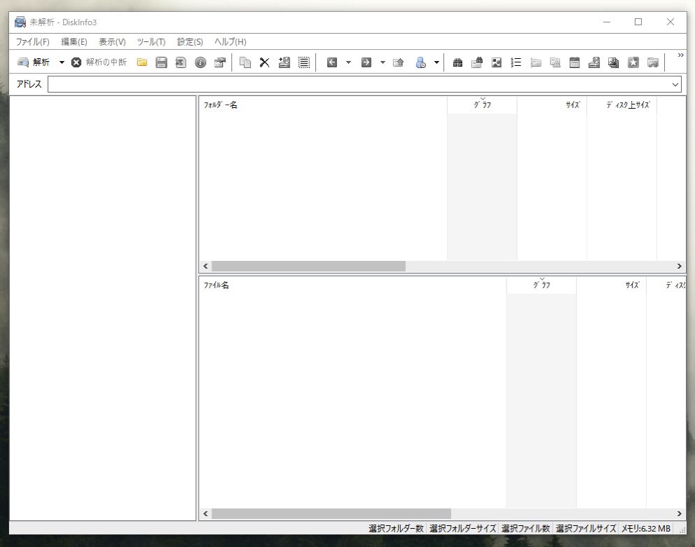Open the ファイル(F) menu
695x547 pixels.
click(33, 42)
